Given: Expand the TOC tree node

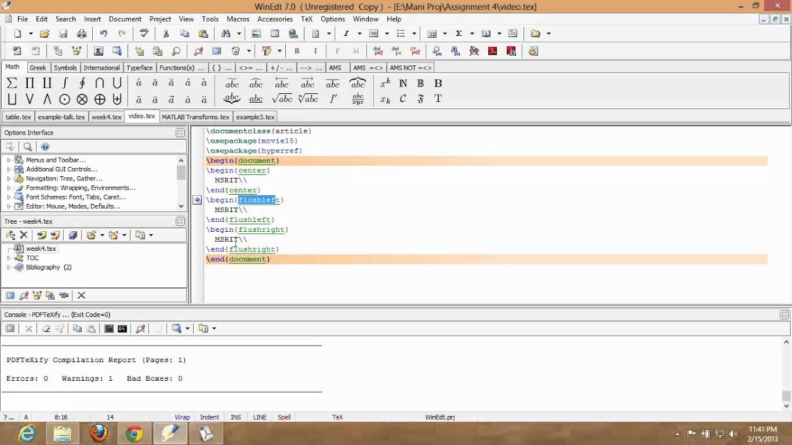Looking at the screenshot, I should coord(9,258).
